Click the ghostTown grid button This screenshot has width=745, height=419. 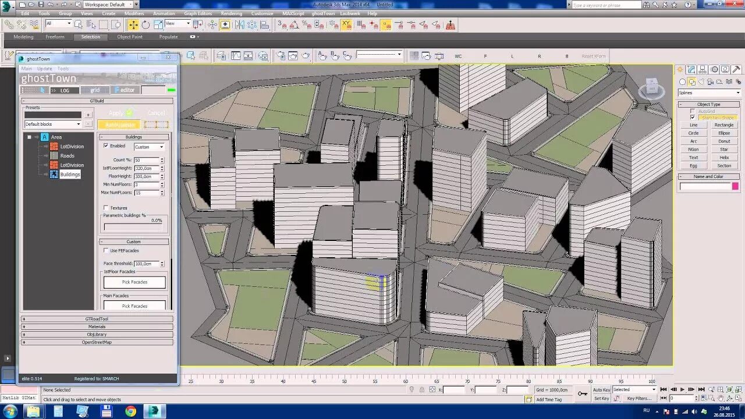click(94, 90)
